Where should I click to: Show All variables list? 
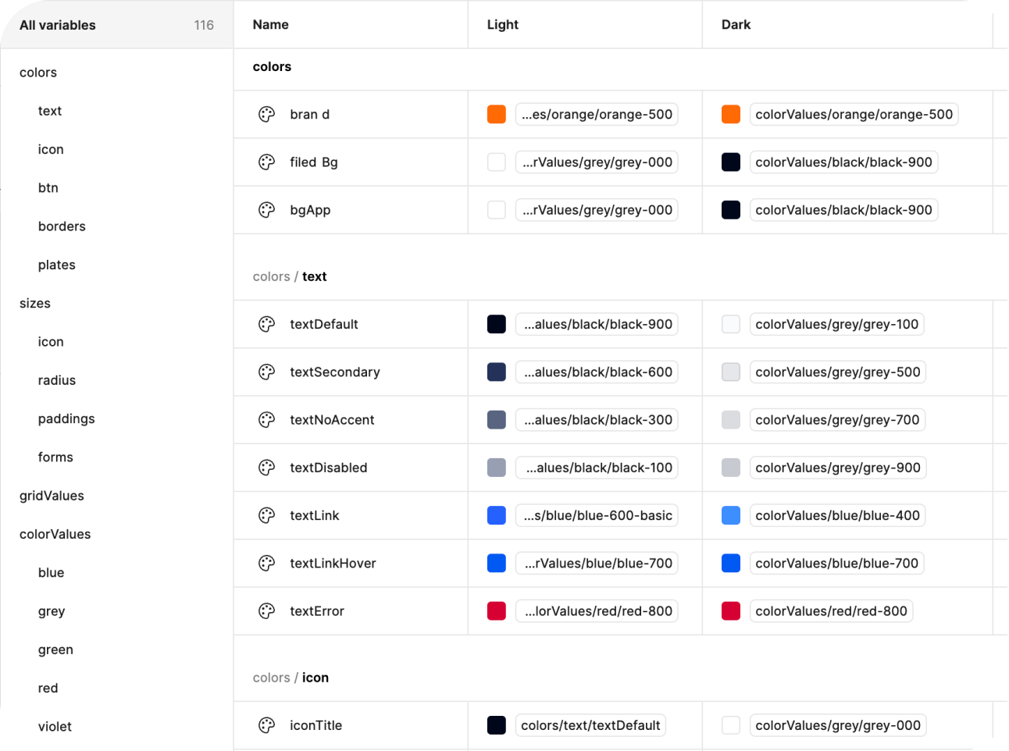coord(58,25)
